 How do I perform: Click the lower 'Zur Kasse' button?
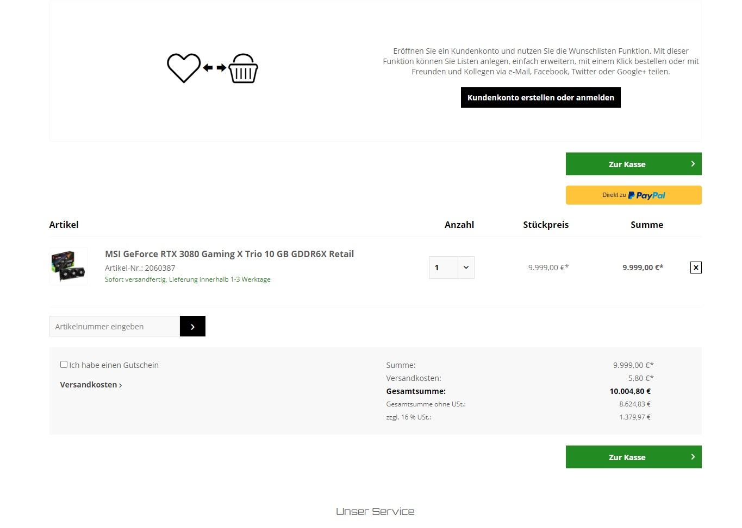click(x=633, y=457)
